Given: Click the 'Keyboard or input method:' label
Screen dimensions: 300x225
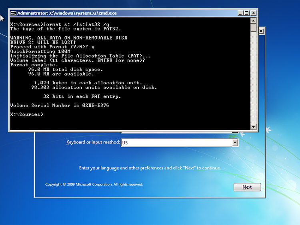Looking at the screenshot, I should click(x=93, y=142).
